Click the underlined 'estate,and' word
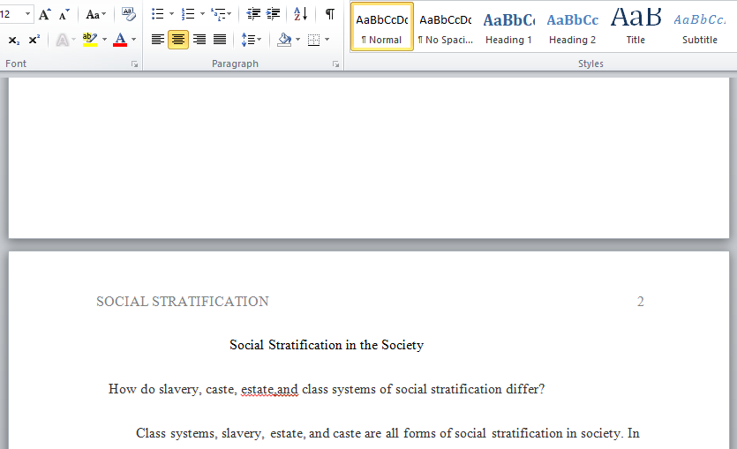The width and height of the screenshot is (737, 449). tap(269, 389)
